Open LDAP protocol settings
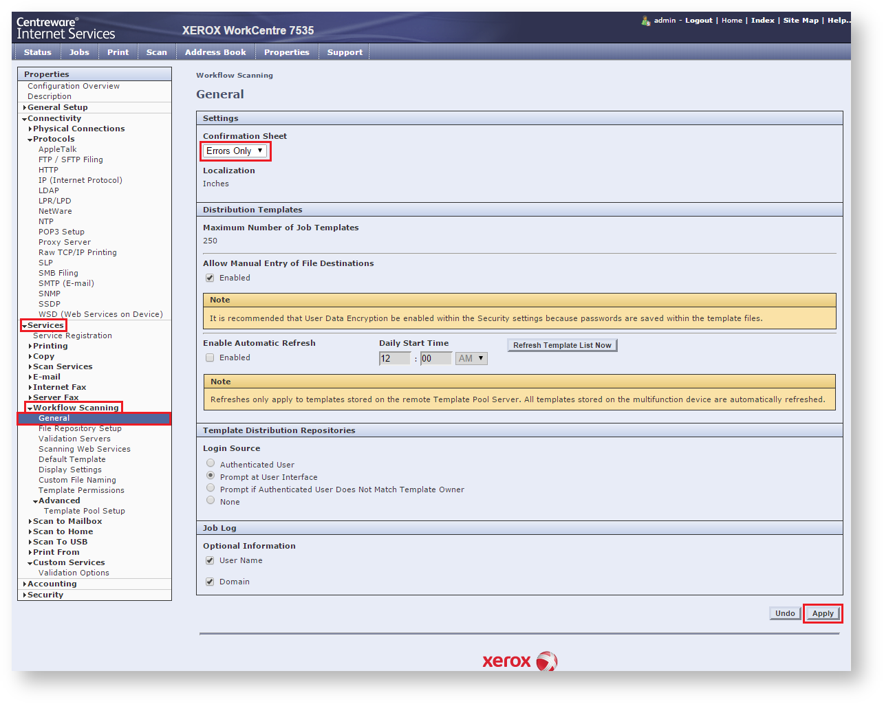The width and height of the screenshot is (884, 704). point(49,190)
